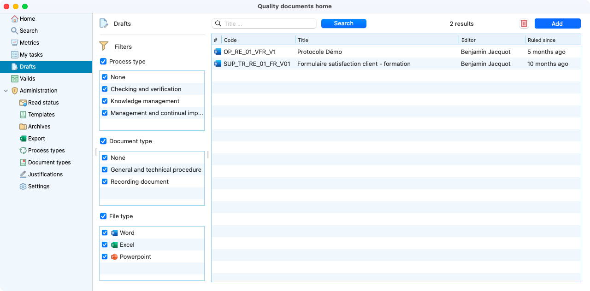
Task: Toggle the File type filter checkbox
Action: (x=103, y=216)
